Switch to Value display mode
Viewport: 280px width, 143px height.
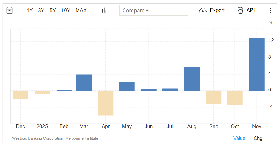239,138
